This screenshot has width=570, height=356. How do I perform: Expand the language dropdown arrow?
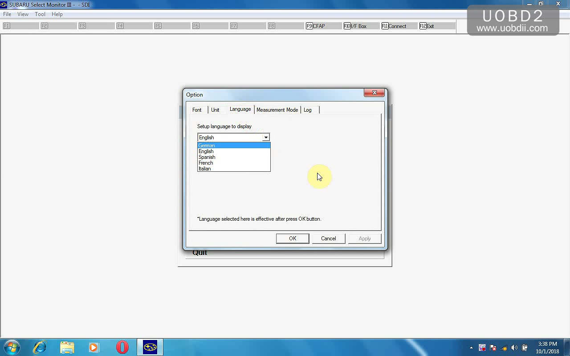click(x=265, y=138)
